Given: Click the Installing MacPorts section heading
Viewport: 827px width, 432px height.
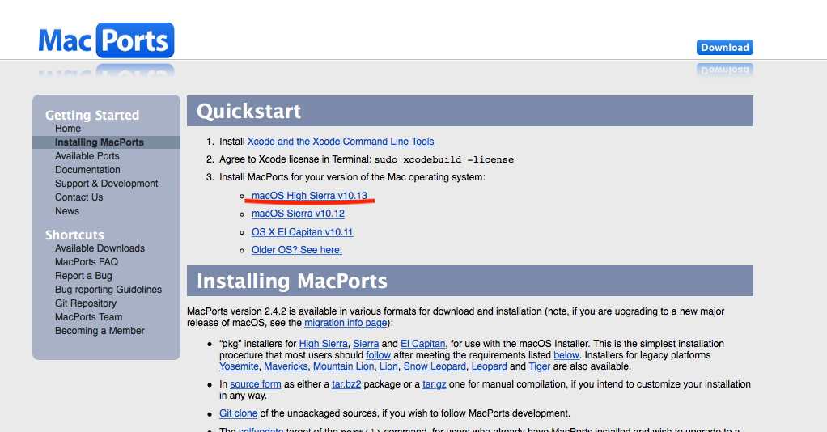Looking at the screenshot, I should [292, 282].
